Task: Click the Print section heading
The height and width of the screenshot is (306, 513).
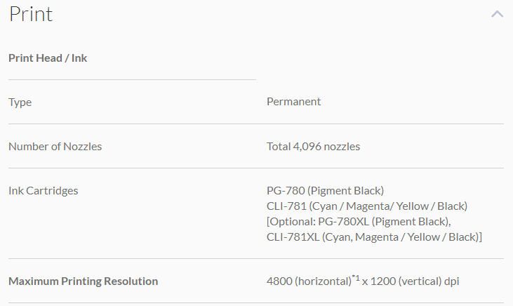Action: coord(31,14)
